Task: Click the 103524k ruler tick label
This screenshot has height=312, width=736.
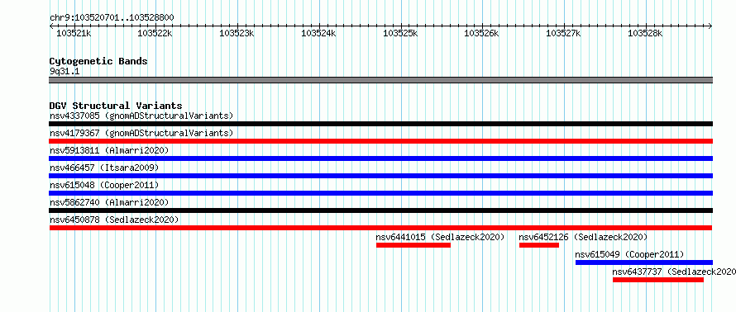Action: point(318,33)
